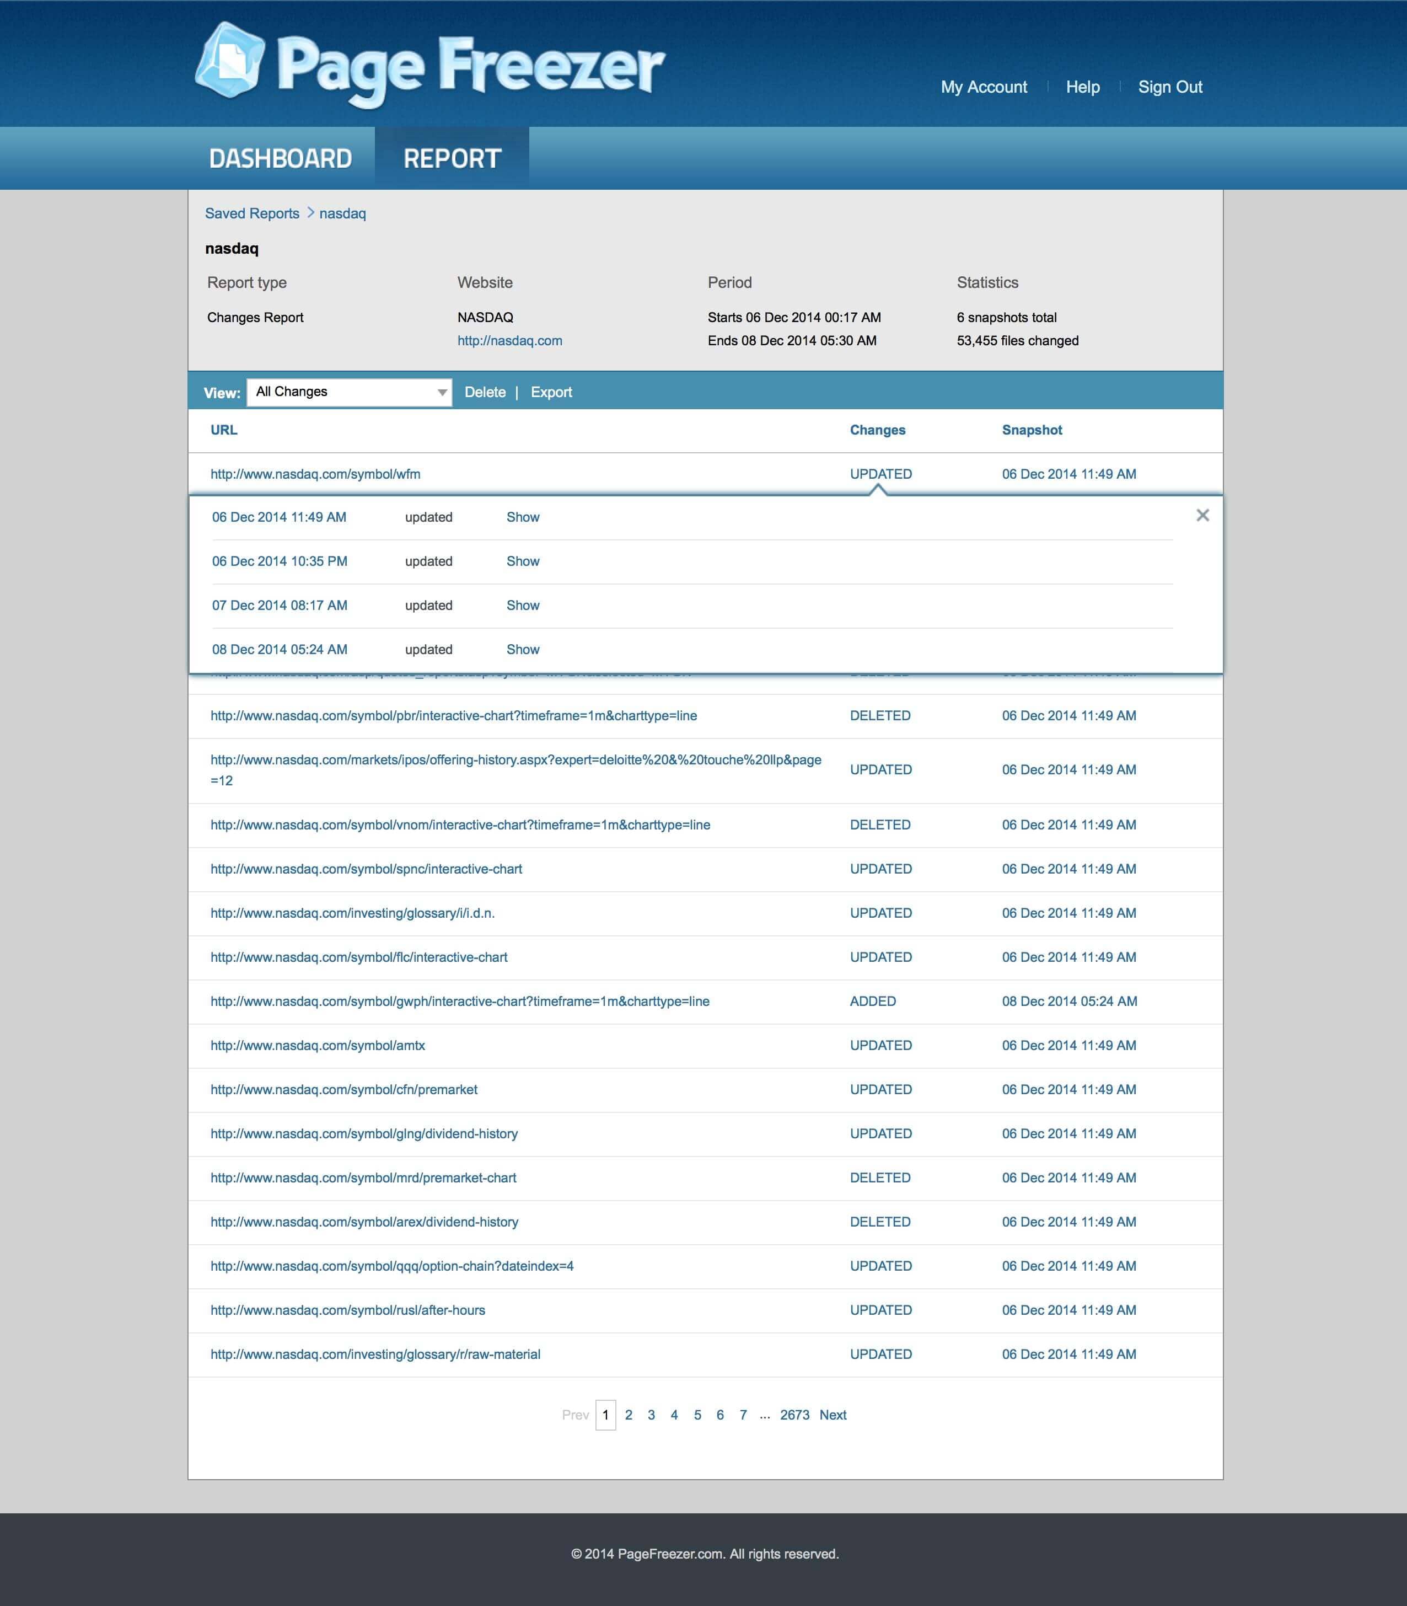Open the glossary/i/i.d.n. URL
The width and height of the screenshot is (1407, 1606).
click(x=352, y=913)
